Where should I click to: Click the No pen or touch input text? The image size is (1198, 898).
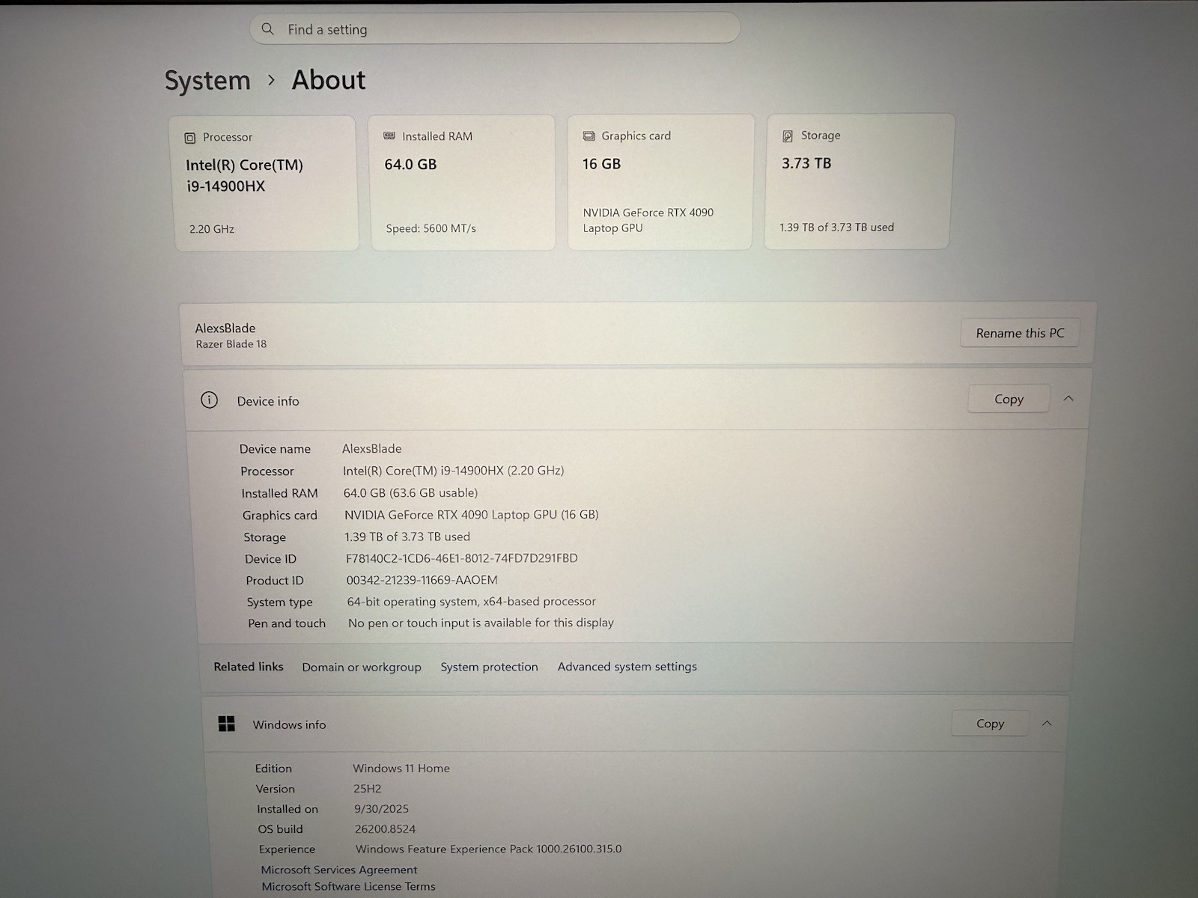coord(481,623)
